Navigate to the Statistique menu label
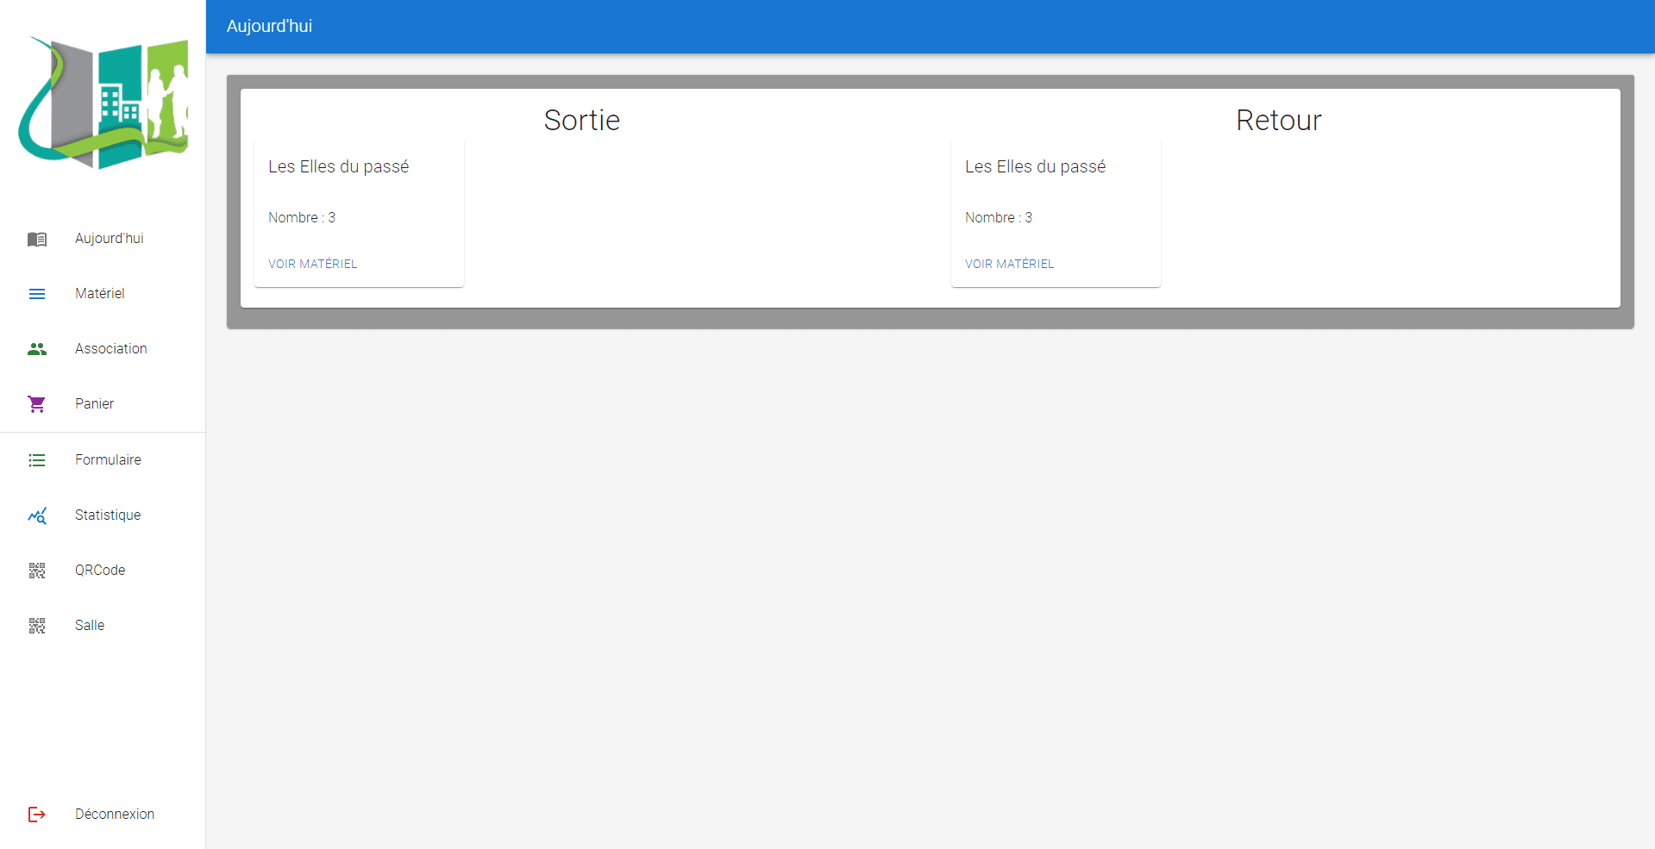Viewport: 1655px width, 849px height. click(108, 515)
